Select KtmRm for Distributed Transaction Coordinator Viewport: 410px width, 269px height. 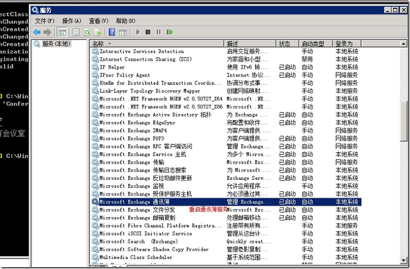160,83
